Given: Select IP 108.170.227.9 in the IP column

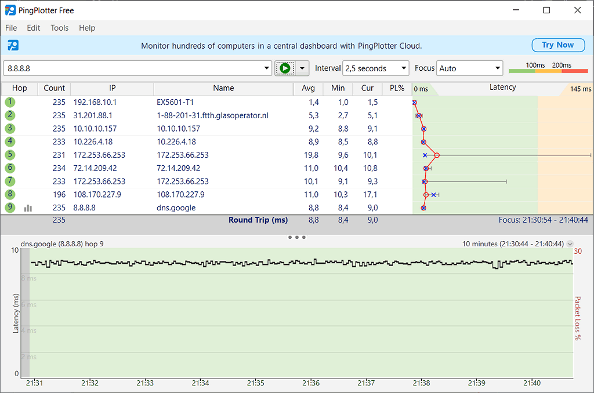Looking at the screenshot, I should [97, 195].
